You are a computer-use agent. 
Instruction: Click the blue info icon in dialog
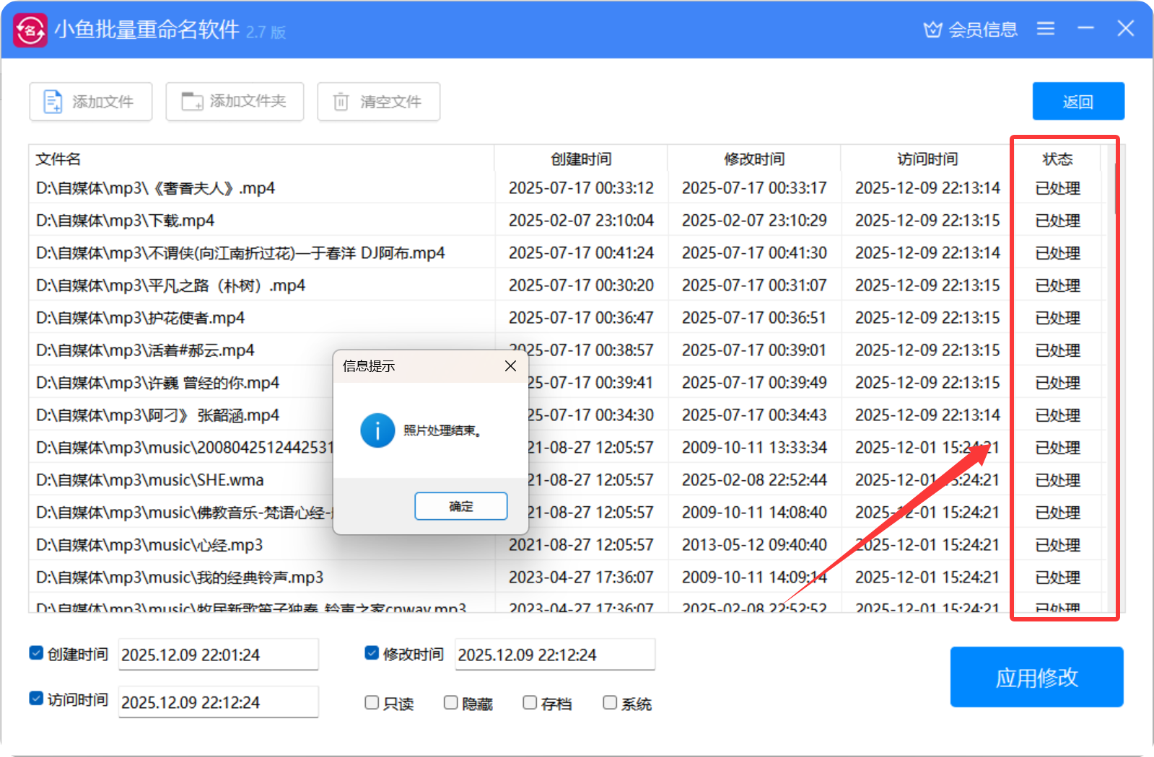(x=377, y=430)
